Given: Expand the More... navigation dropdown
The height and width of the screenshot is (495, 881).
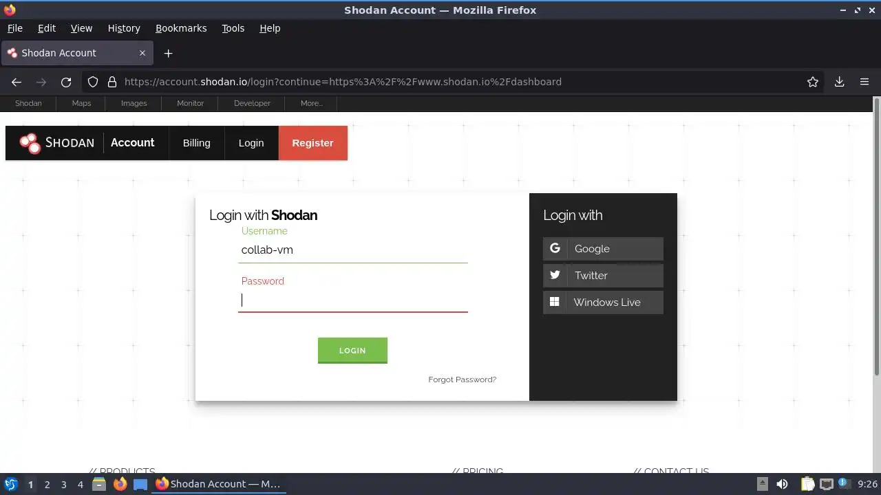Looking at the screenshot, I should 311,103.
